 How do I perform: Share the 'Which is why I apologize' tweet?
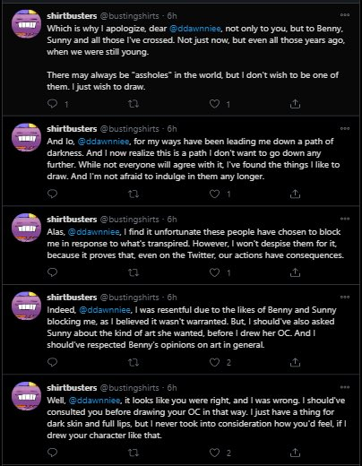295,104
